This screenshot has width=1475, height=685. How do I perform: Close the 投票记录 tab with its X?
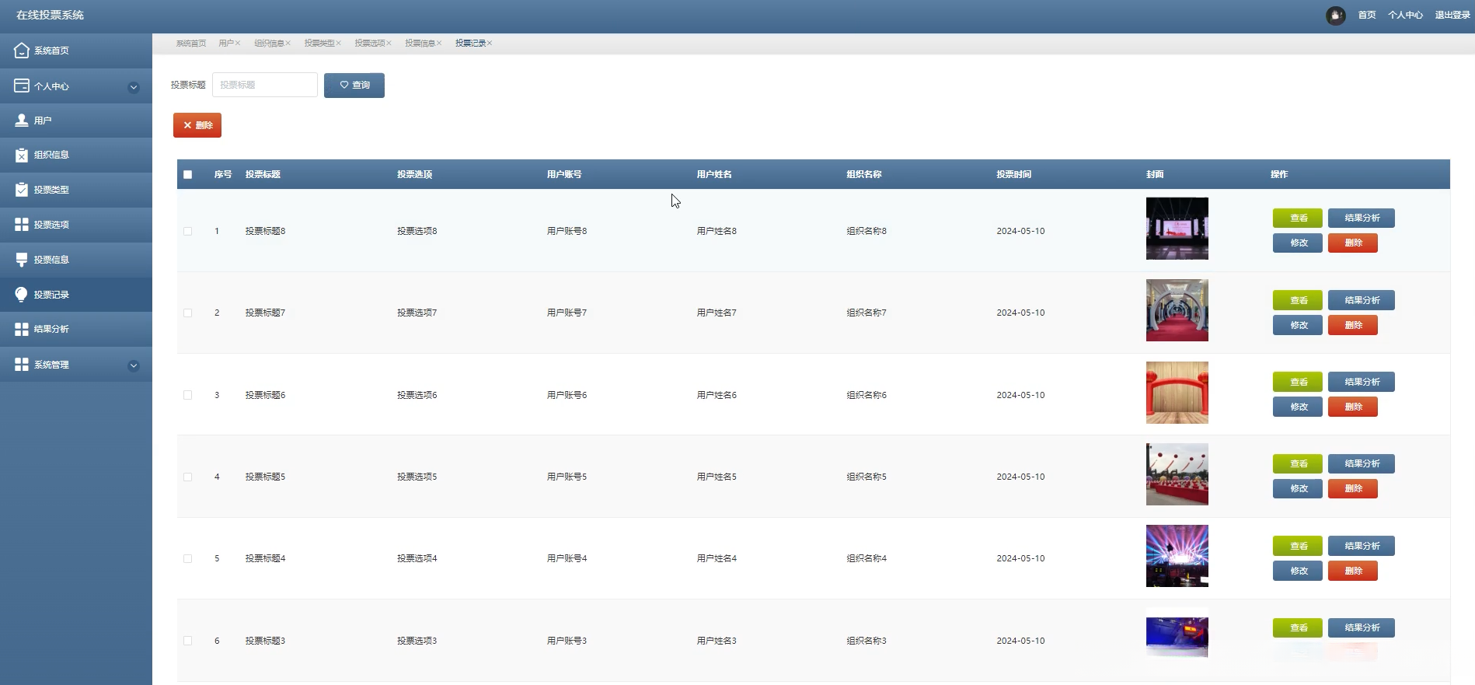point(490,44)
